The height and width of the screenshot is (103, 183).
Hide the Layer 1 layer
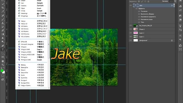point(131,37)
